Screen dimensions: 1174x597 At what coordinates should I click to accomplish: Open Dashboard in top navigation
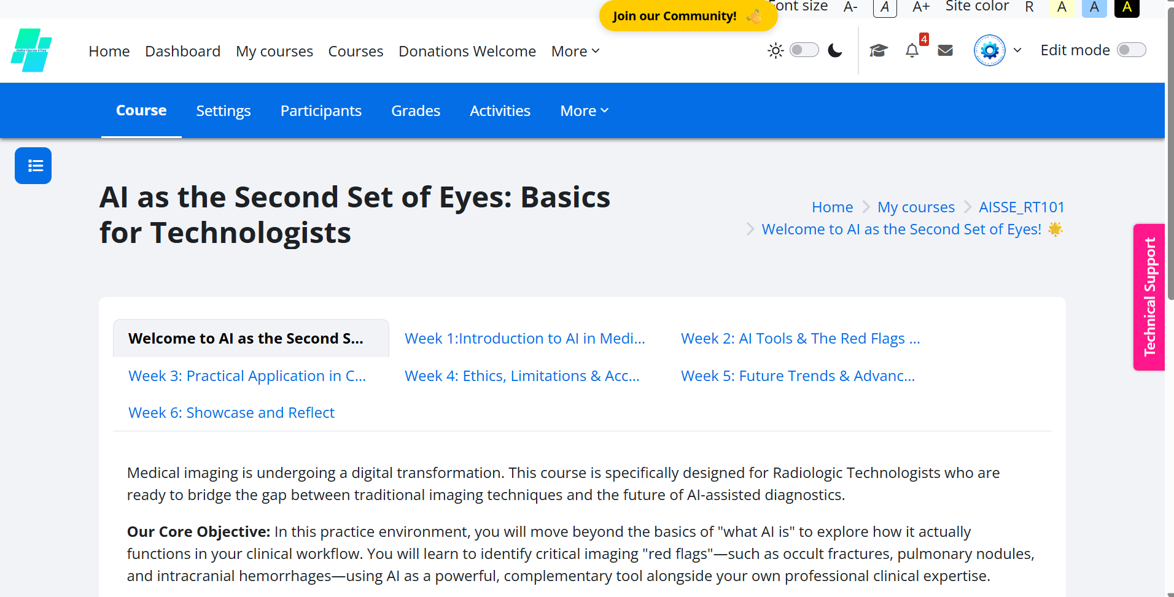point(183,51)
